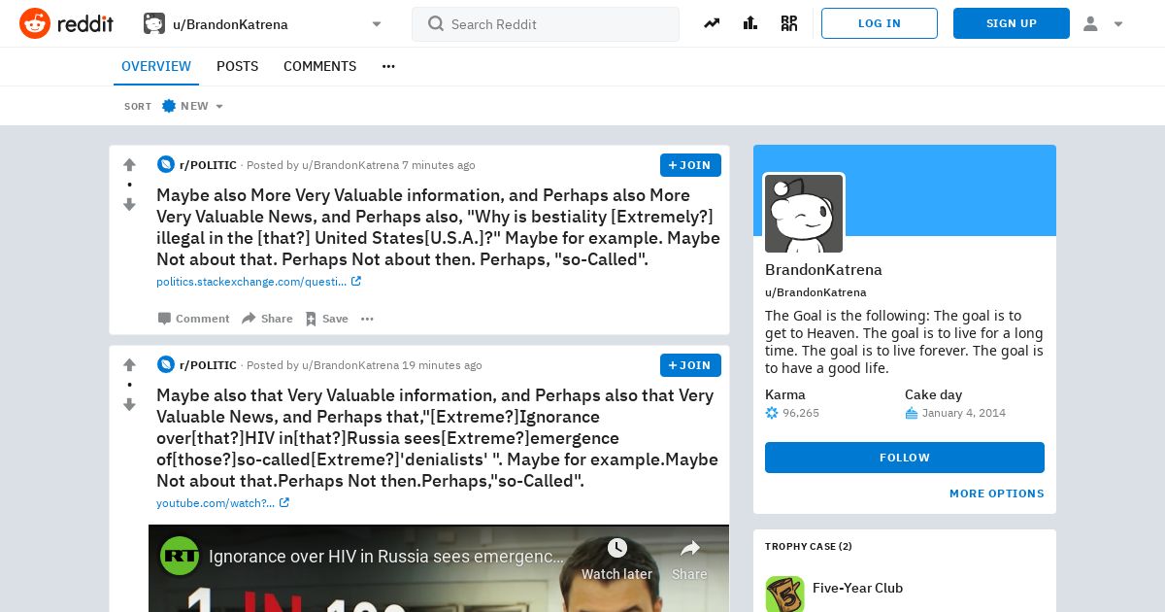The image size is (1165, 612).
Task: Click the u/BrandonKatrena username in profile card
Action: [815, 292]
